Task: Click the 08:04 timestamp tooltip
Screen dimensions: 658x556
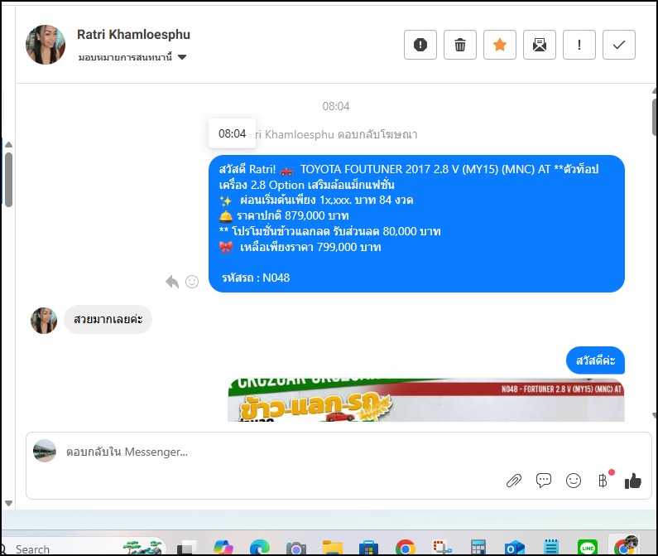Action: [x=232, y=133]
